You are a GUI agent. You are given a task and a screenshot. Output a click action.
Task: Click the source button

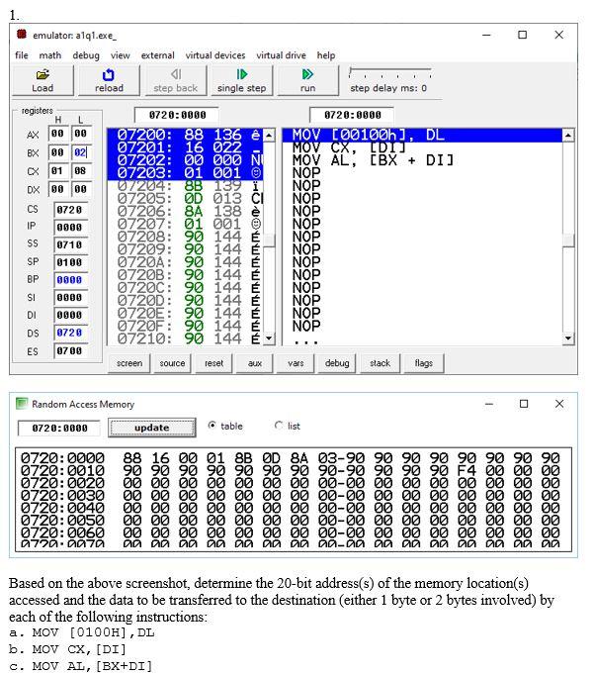tap(172, 363)
